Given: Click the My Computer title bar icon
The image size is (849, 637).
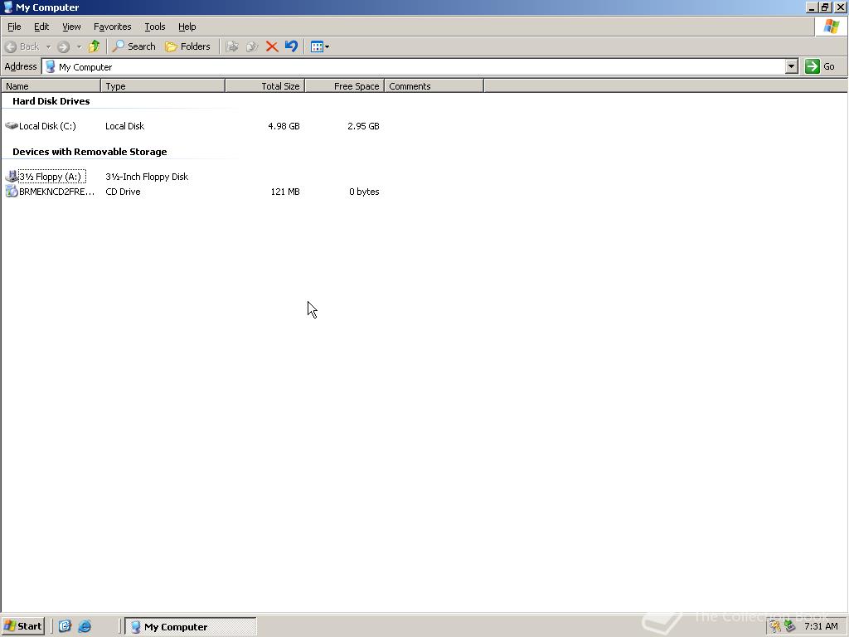Looking at the screenshot, I should [8, 7].
